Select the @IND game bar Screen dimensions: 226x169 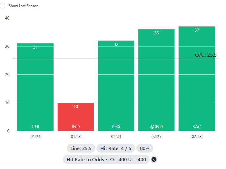pyautogui.click(x=156, y=80)
